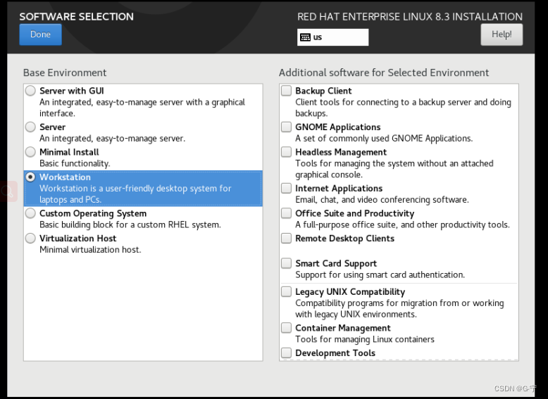548x399 pixels.
Task: Enable Internet Applications checkbox
Action: click(286, 188)
